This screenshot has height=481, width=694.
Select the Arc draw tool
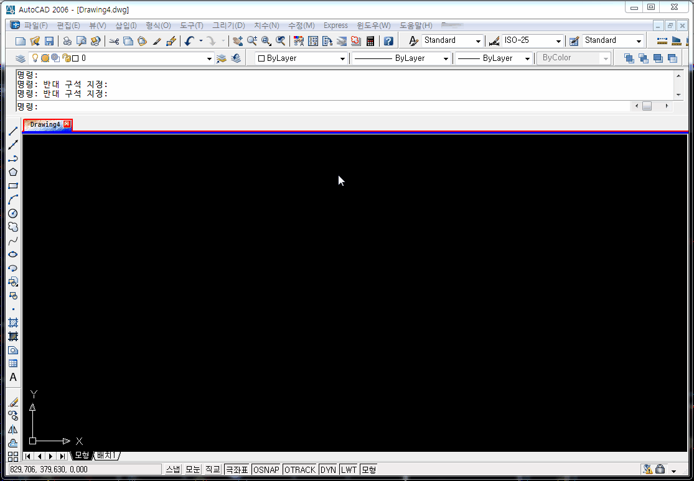(x=13, y=200)
